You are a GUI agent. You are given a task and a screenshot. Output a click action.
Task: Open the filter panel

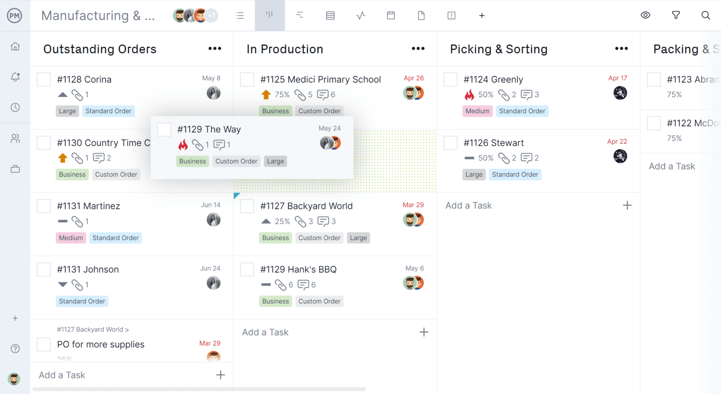pyautogui.click(x=675, y=15)
